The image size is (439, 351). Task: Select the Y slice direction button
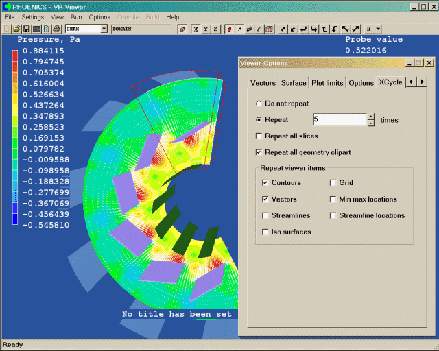click(x=205, y=29)
